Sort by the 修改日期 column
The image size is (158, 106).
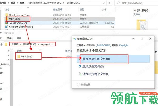point(58,9)
